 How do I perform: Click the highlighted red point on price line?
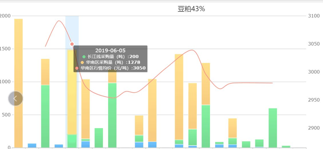[x=72, y=44]
